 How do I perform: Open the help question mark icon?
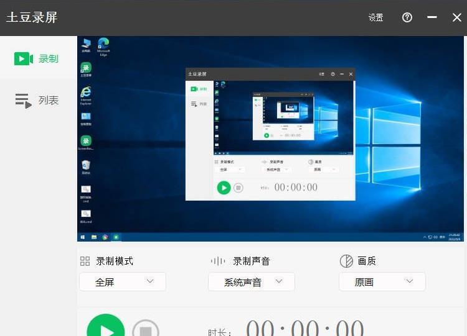click(x=407, y=17)
